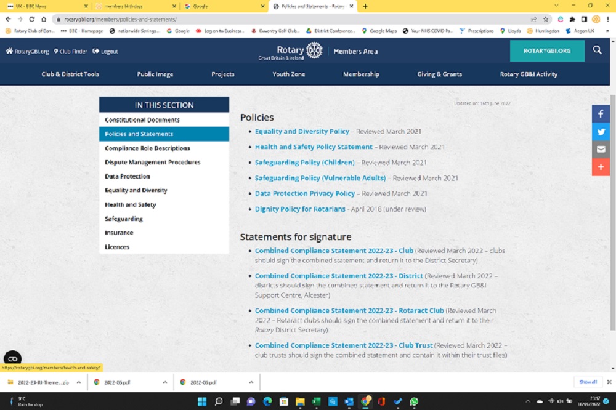The width and height of the screenshot is (616, 410).
Task: Open taskbar search icon
Action: [219, 401]
